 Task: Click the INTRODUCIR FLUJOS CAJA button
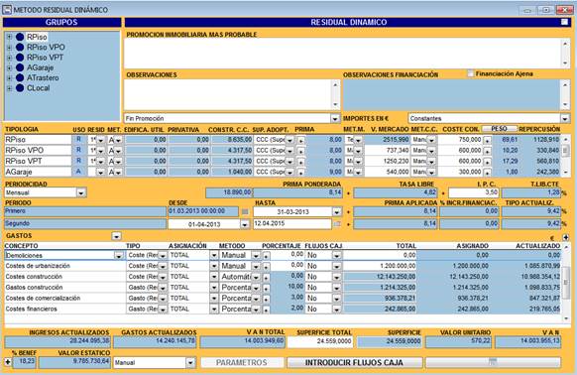(354, 362)
